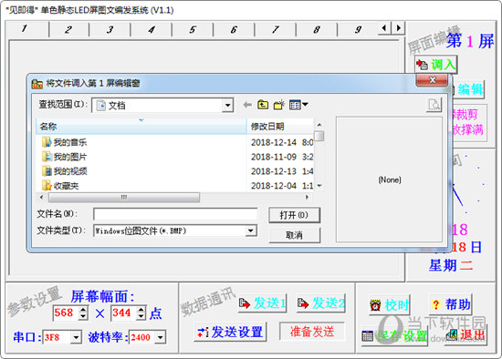
Task: Open 发送设置 send settings
Action: point(230,332)
